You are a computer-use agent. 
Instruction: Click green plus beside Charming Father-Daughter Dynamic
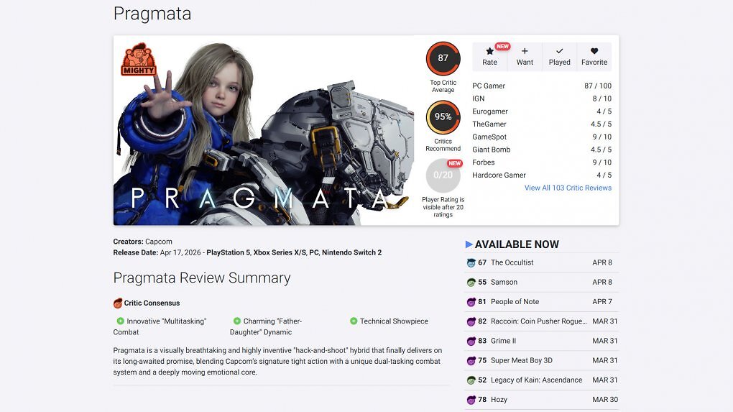pos(237,321)
